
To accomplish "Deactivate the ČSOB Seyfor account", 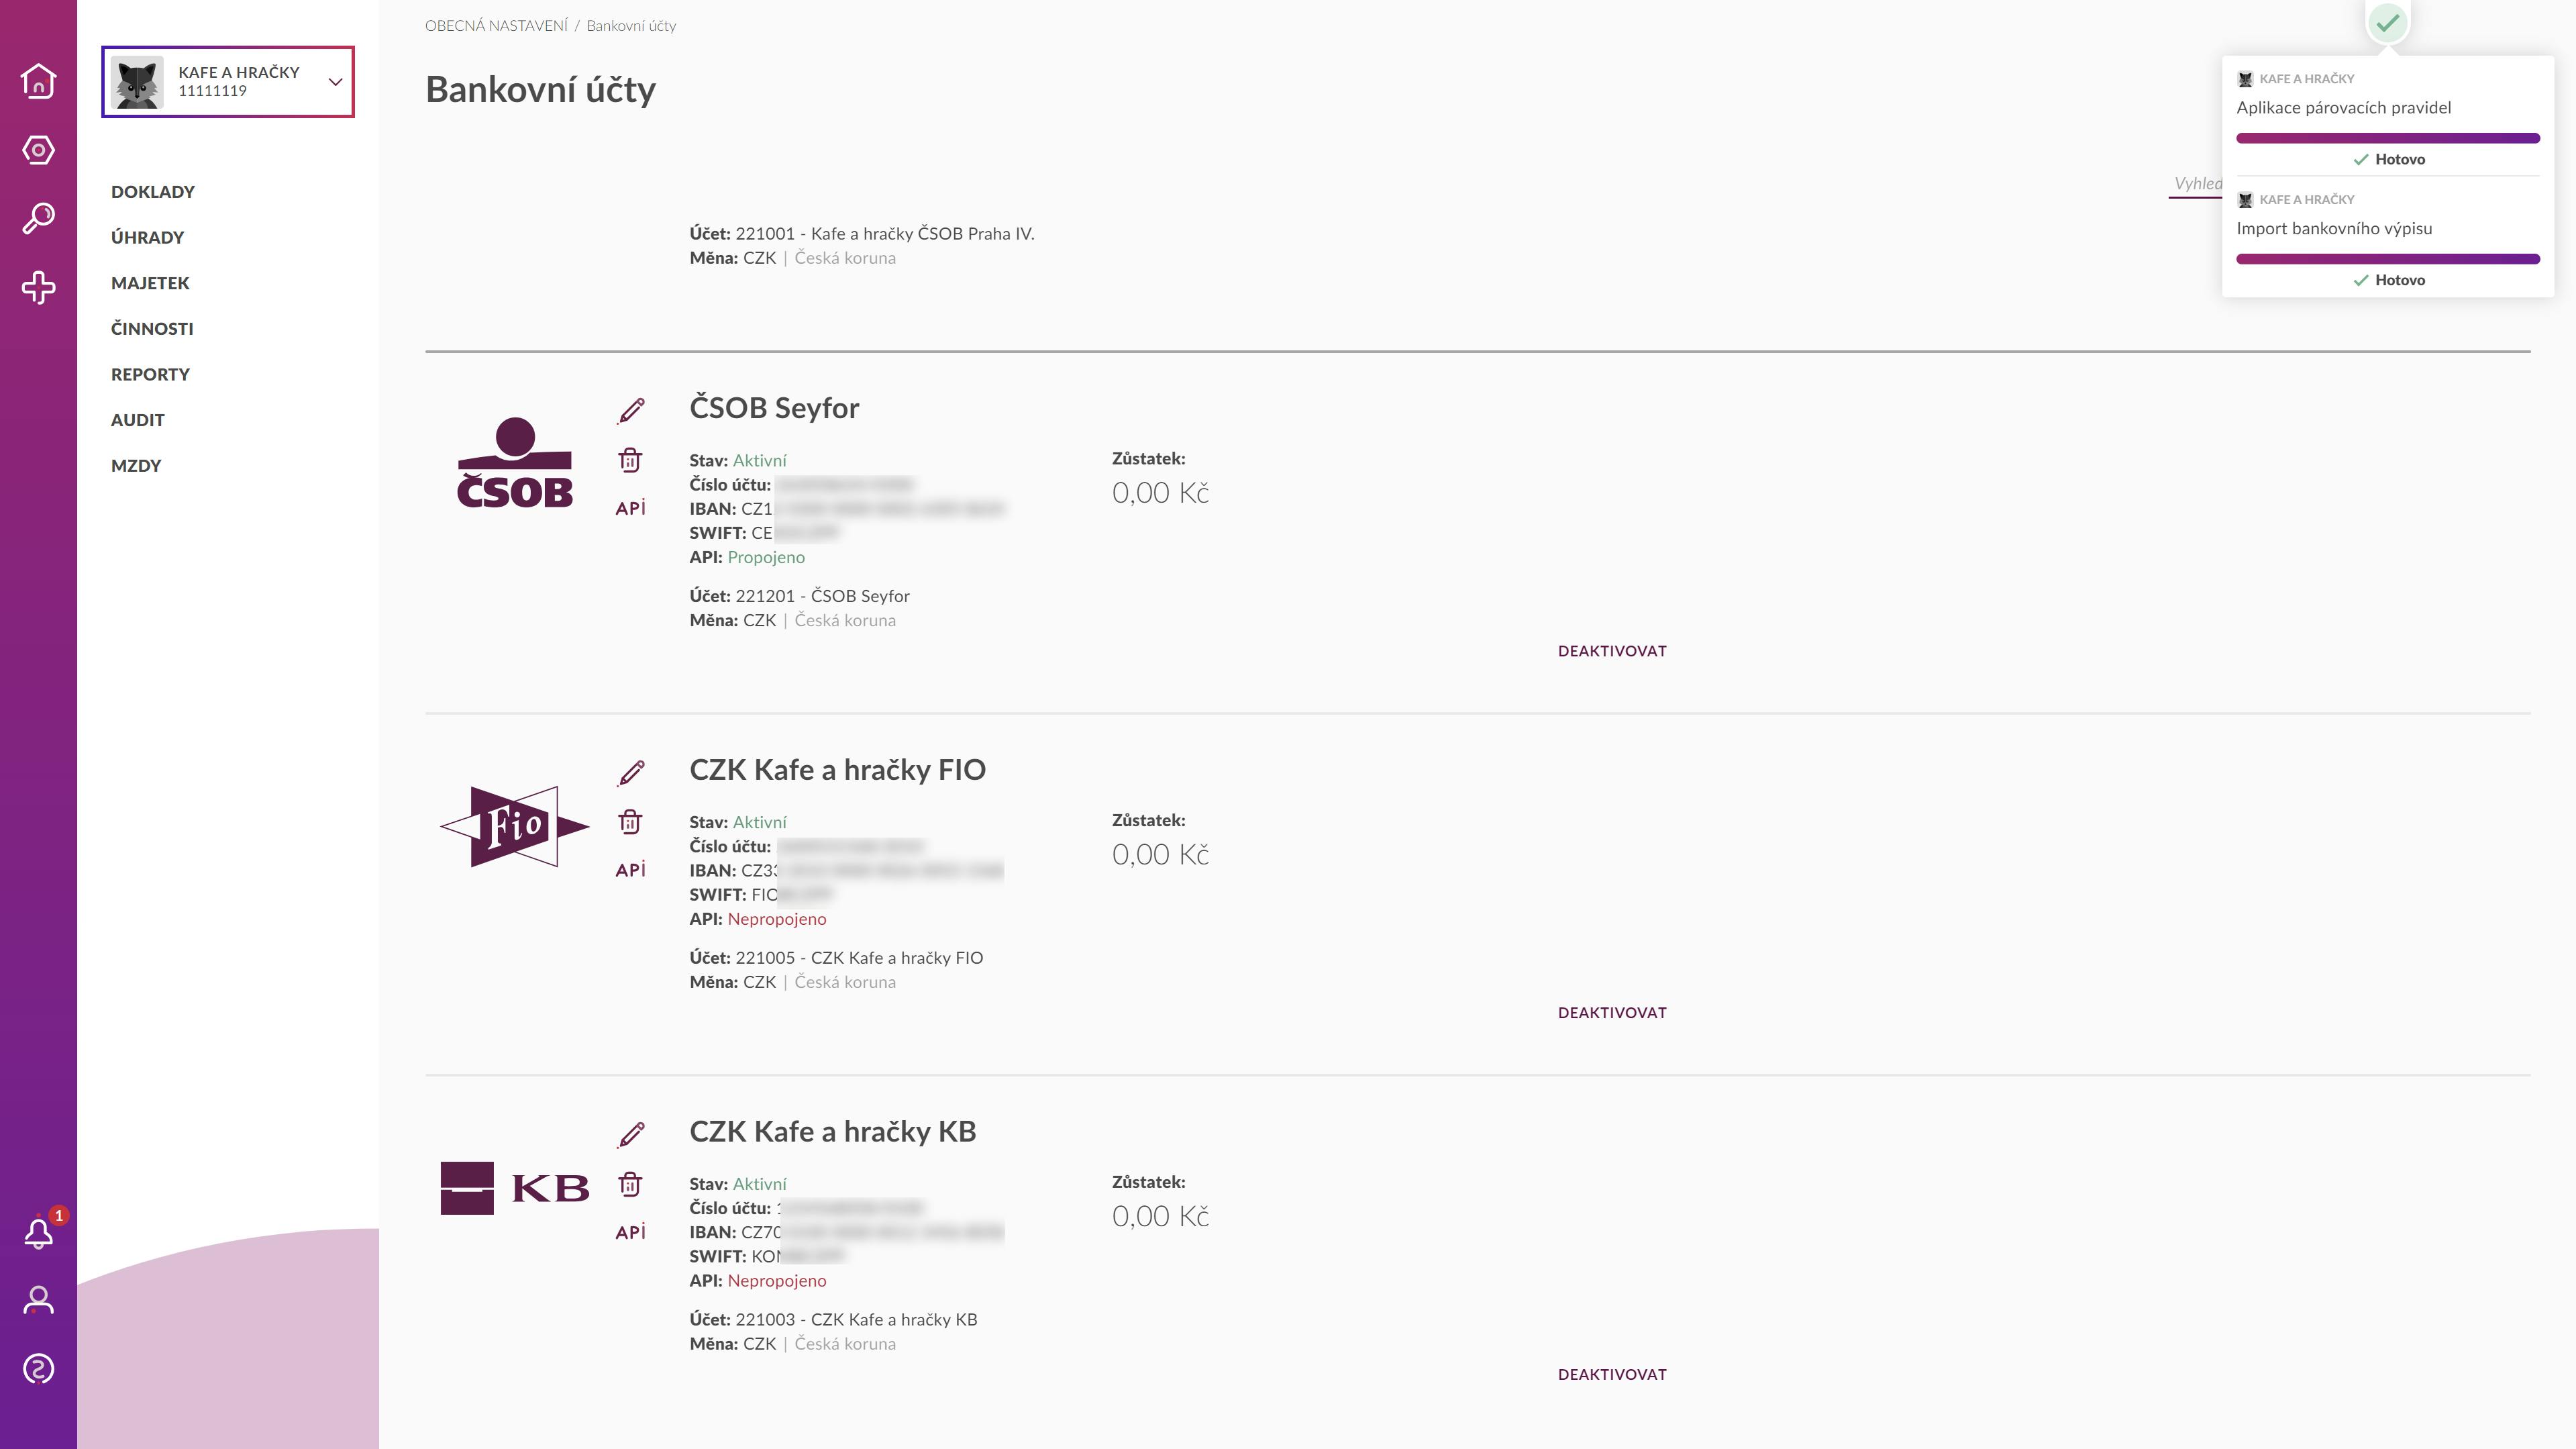I will click(1612, 651).
